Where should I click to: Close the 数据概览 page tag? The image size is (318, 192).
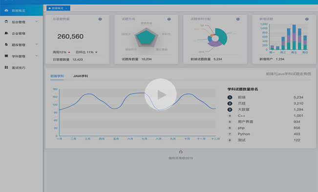pyautogui.click(x=66, y=8)
